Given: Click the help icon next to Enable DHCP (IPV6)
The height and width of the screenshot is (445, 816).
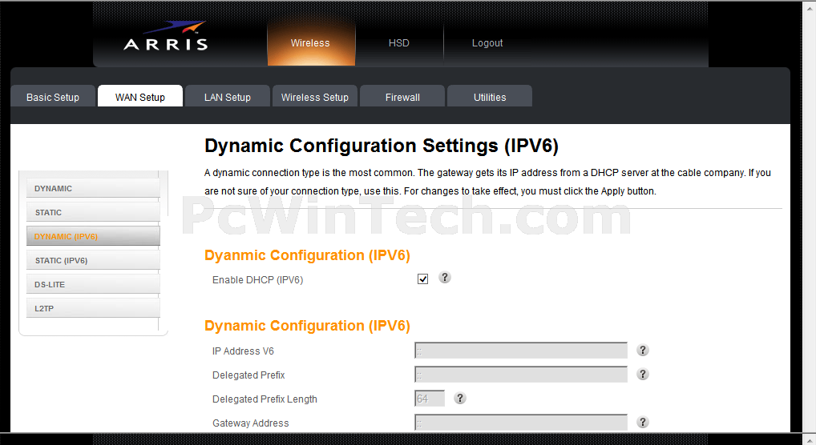Looking at the screenshot, I should [x=444, y=278].
